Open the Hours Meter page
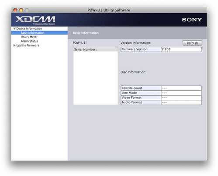This screenshot has height=176, width=218. coord(29,37)
